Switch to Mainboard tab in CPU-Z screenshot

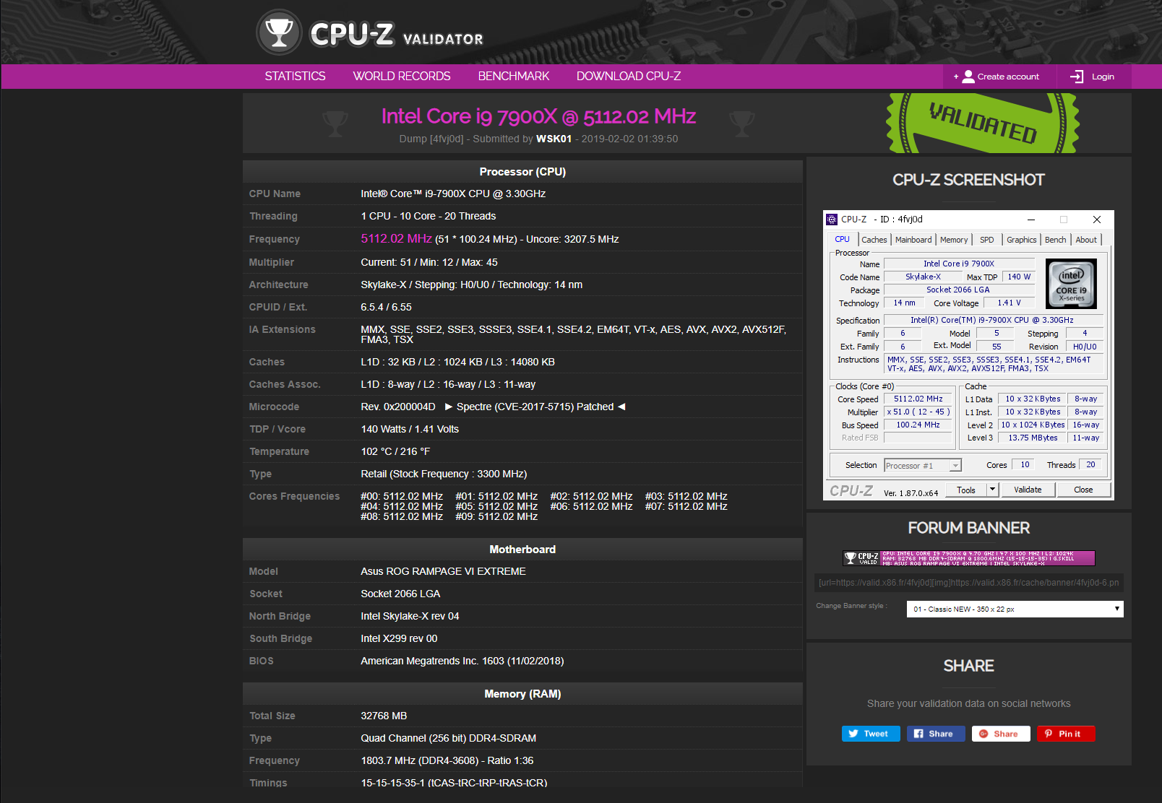click(913, 240)
